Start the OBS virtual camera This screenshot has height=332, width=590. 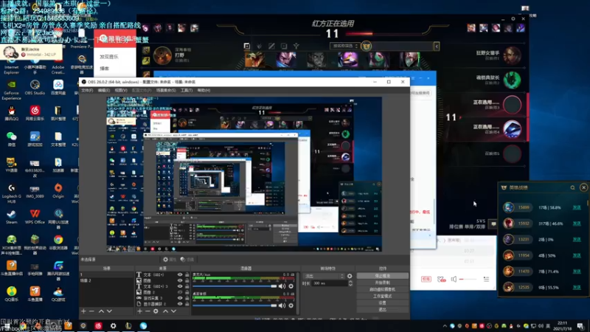tap(382, 289)
